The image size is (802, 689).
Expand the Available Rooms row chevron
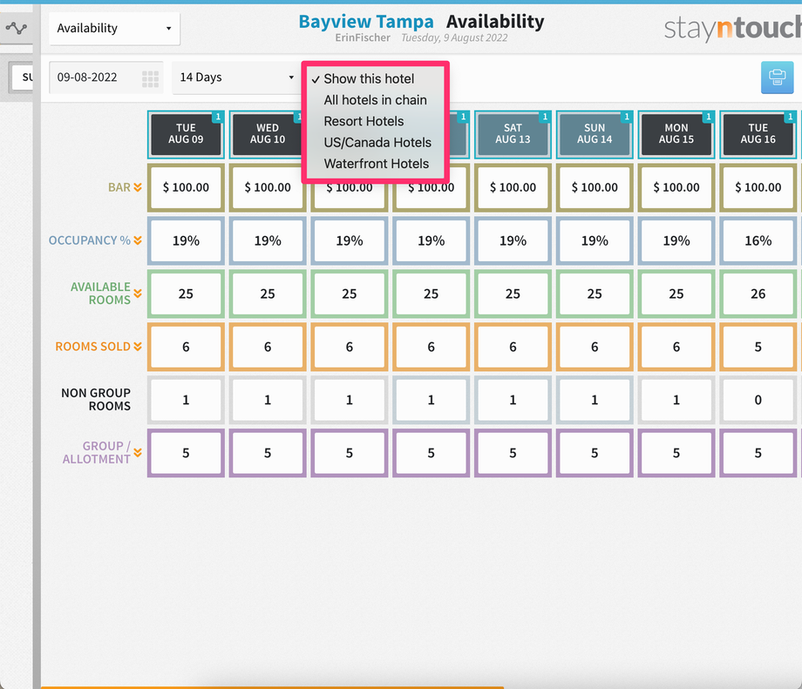pyautogui.click(x=138, y=294)
